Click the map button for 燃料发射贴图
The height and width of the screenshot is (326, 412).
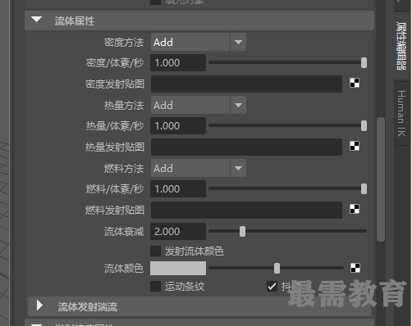(355, 209)
